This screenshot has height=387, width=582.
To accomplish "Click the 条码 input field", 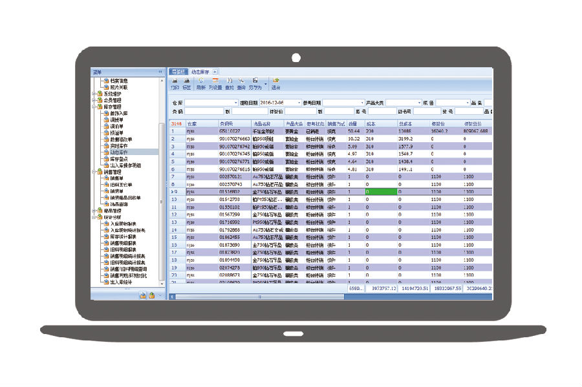I will point(204,112).
